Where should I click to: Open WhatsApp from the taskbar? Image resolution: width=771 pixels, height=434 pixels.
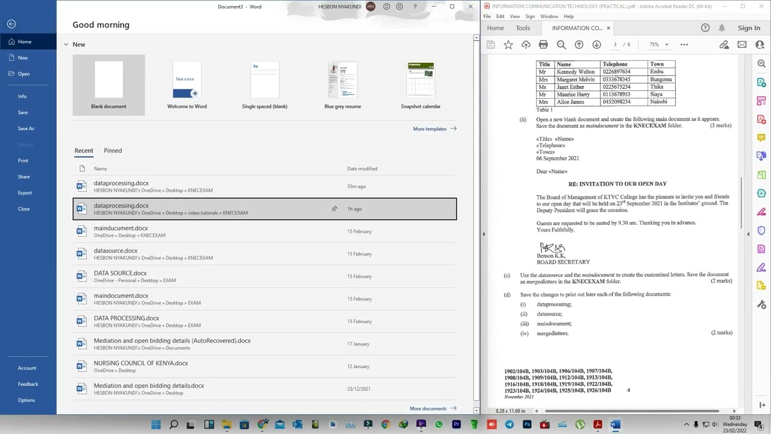[439, 424]
